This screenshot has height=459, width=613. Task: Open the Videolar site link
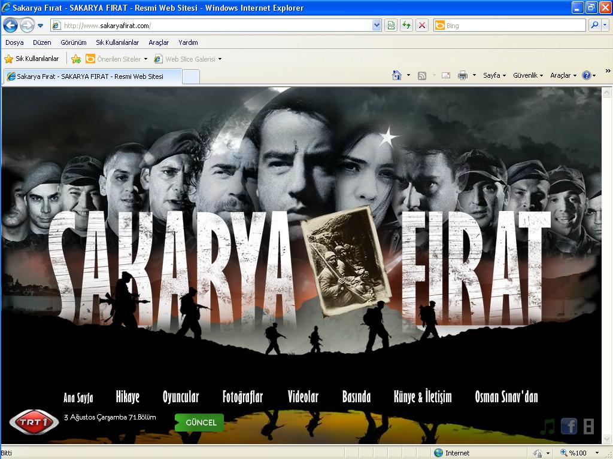tap(303, 397)
